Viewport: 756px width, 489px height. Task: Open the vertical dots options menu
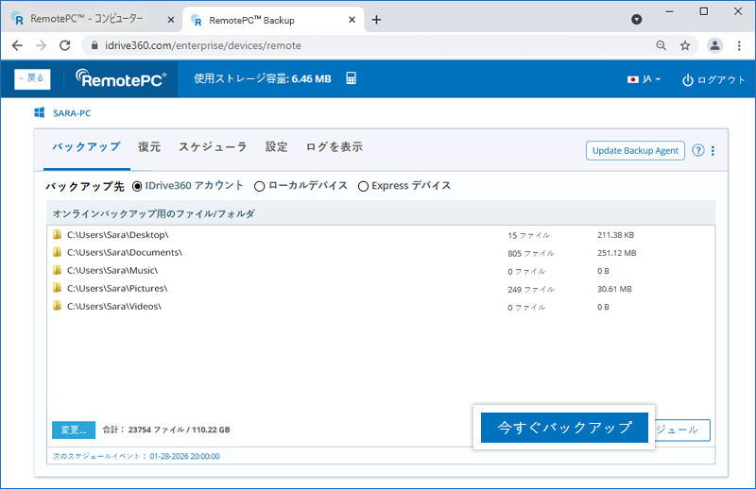click(713, 151)
